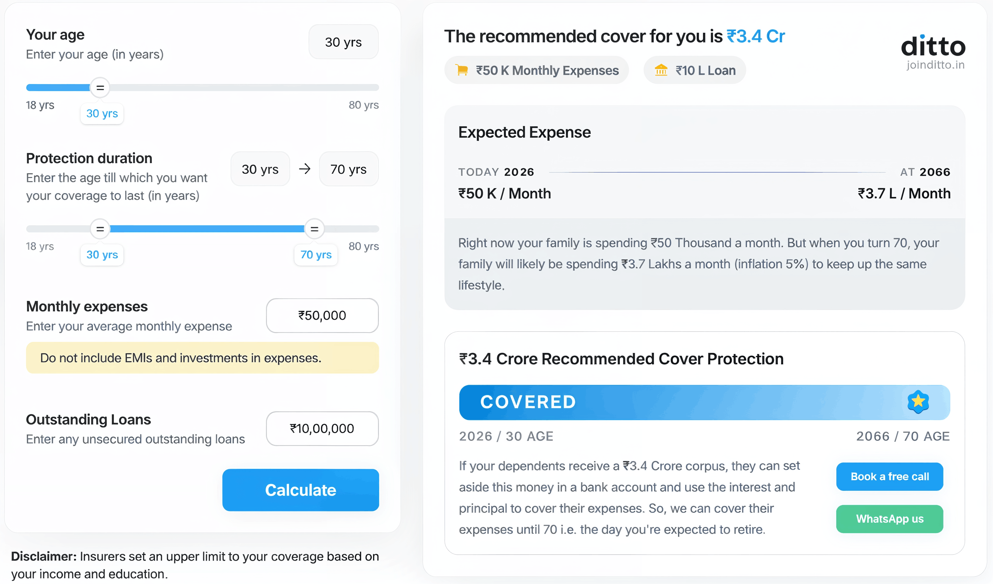The height and width of the screenshot is (584, 993).
Task: Select the ₹50 K Monthly Expenses chip
Action: (x=537, y=70)
